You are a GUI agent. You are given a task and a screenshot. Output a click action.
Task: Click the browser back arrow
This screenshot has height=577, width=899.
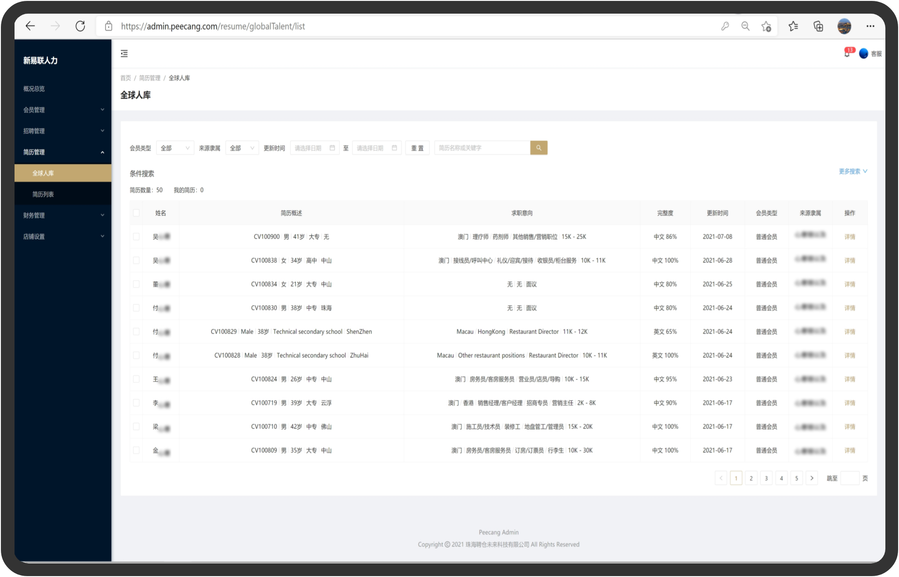click(x=30, y=26)
